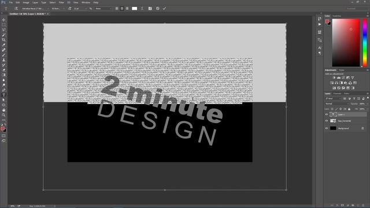The image size is (370, 208).
Task: Open the font style dropdown
Action: click(57, 9)
